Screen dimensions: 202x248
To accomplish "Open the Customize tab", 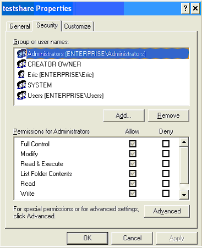I will [78, 26].
